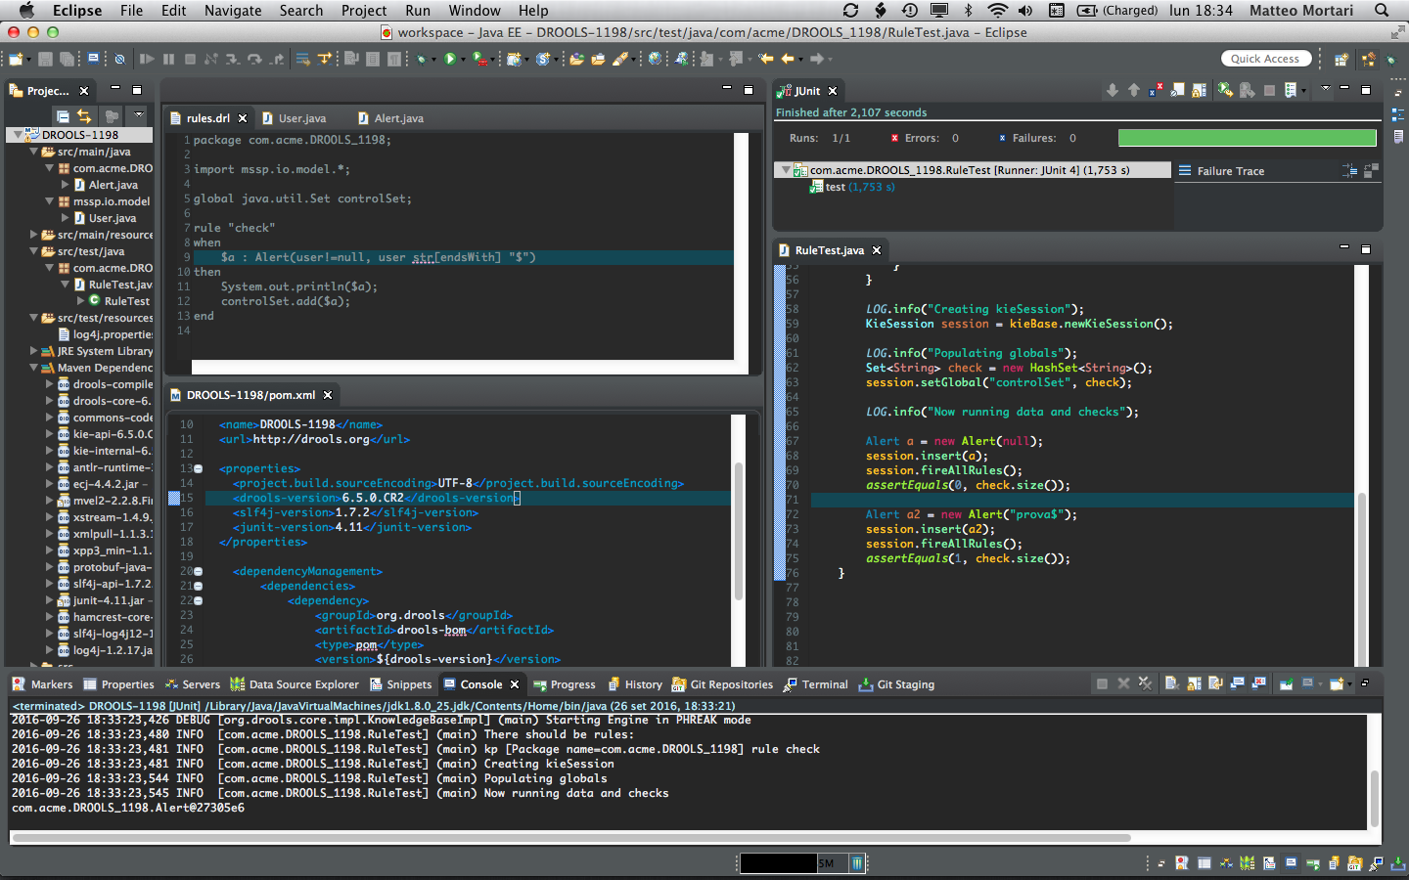This screenshot has height=880, width=1409.
Task: Toggle Link with Editor in Project Explorer
Action: 85,115
